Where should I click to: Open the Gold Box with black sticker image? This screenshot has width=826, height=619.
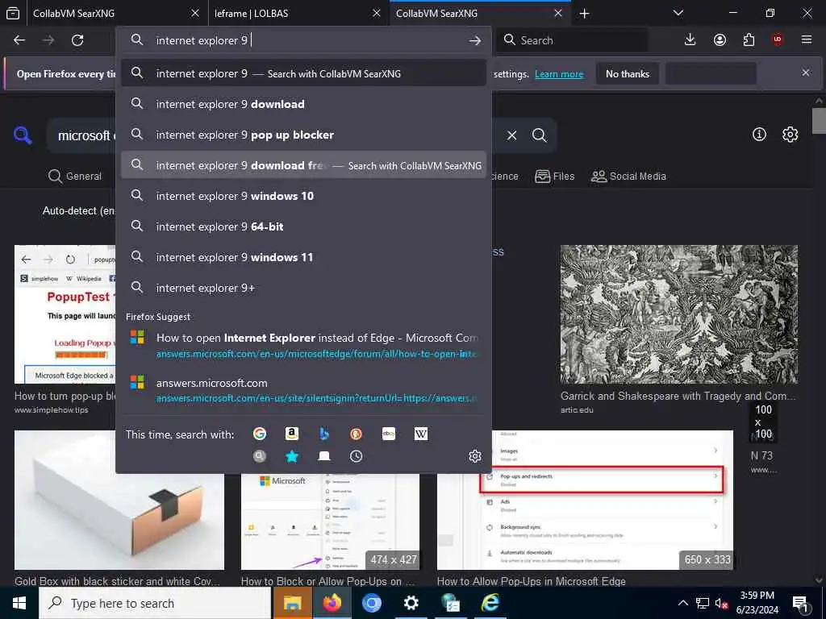(x=119, y=500)
